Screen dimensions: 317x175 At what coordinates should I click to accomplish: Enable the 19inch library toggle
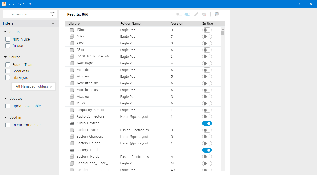click(207, 30)
